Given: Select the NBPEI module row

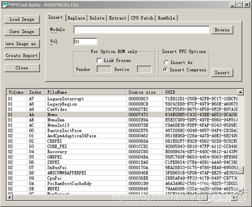Looking at the screenshot, I should [x=122, y=189].
